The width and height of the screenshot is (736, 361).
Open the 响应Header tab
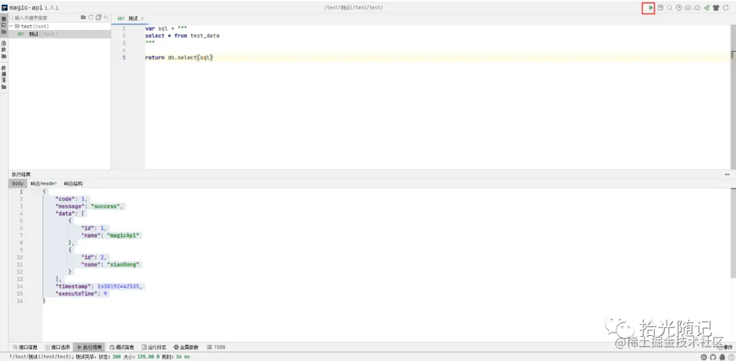click(44, 183)
